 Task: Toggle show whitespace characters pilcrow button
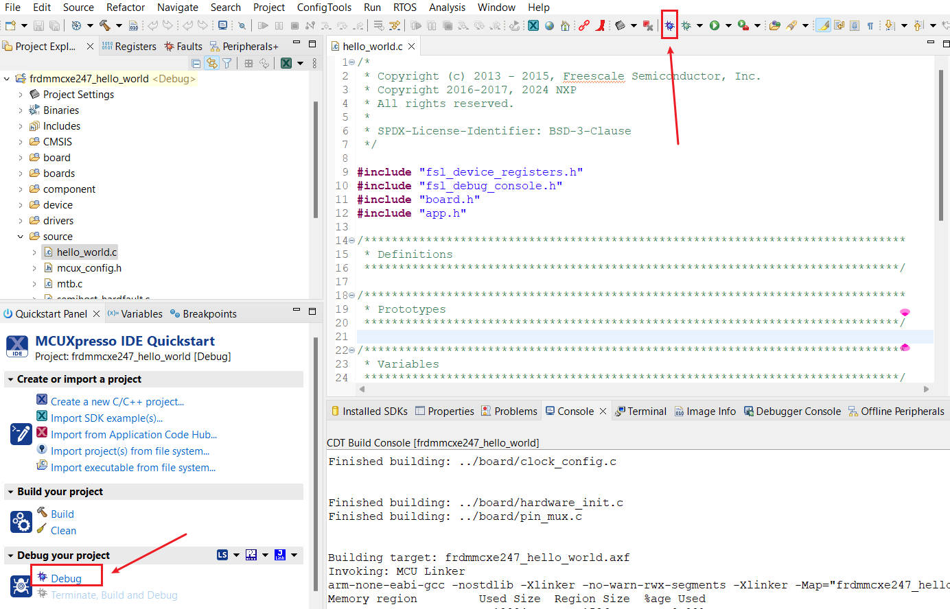point(870,25)
